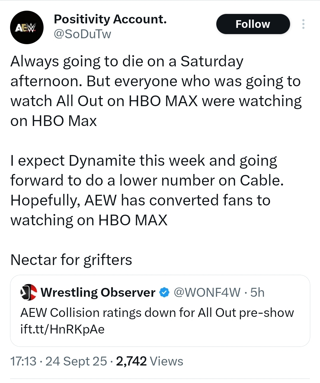This screenshot has height=383, width=320.
Task: Tap the Wrestling Observer avatar icon
Action: (x=28, y=292)
